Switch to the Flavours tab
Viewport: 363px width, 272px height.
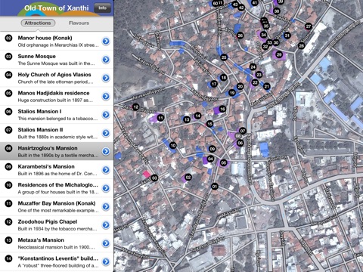pyautogui.click(x=79, y=23)
